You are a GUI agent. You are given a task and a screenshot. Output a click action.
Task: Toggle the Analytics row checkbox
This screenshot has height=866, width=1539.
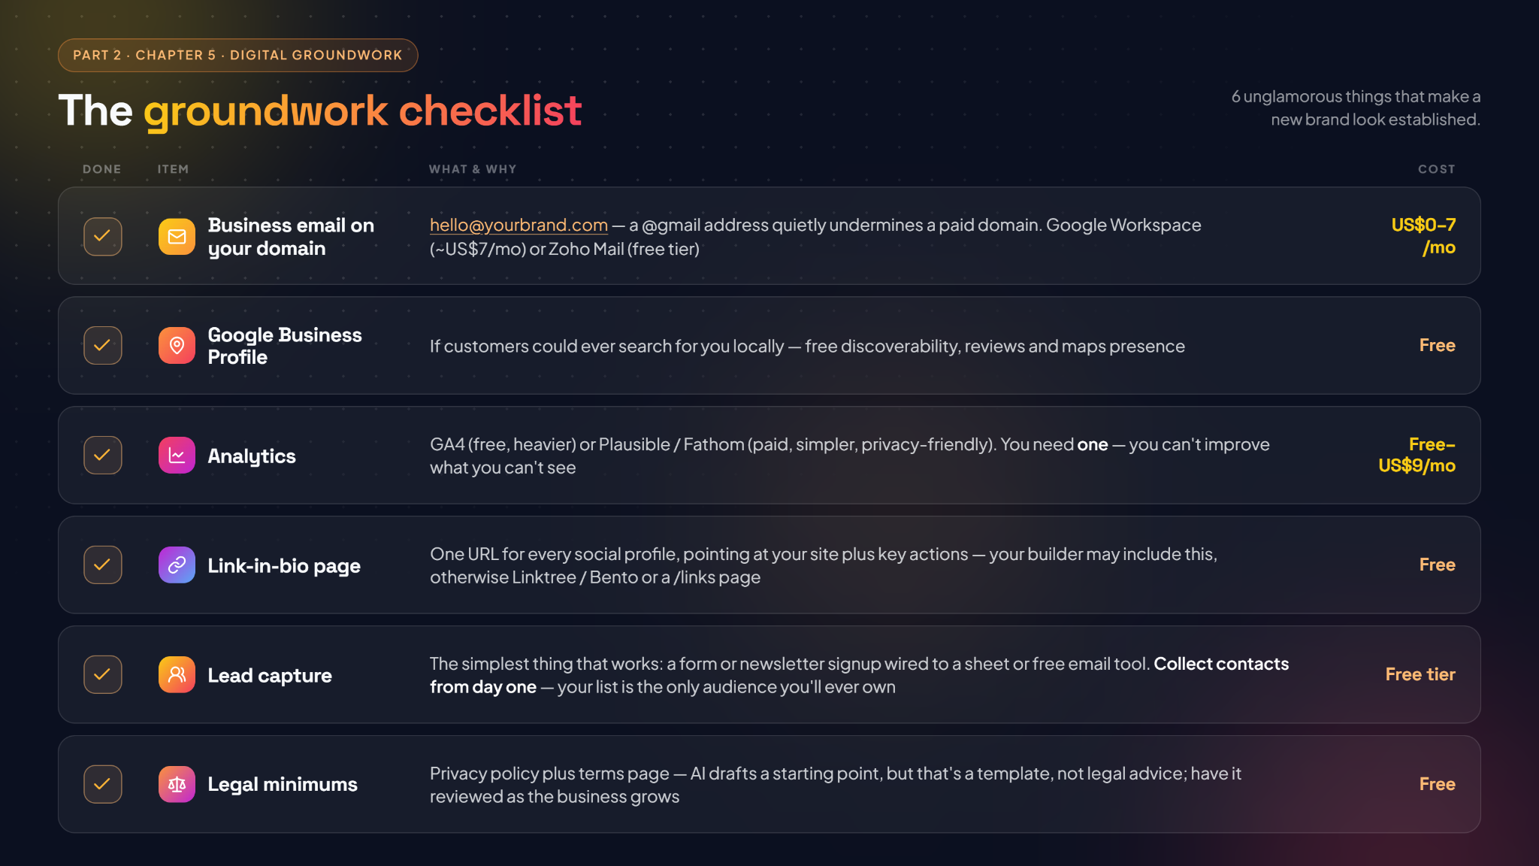(x=103, y=456)
